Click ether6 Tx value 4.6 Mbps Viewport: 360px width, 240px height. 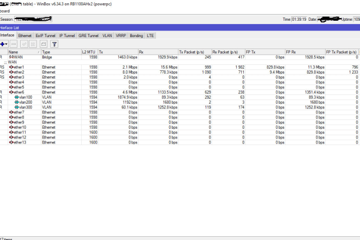pyautogui.click(x=130, y=92)
